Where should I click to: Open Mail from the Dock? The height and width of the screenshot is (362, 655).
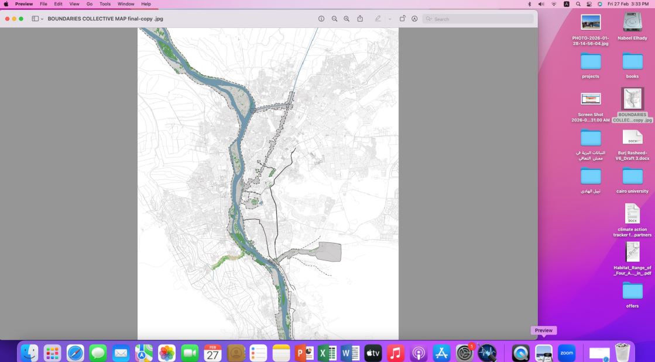(x=121, y=353)
